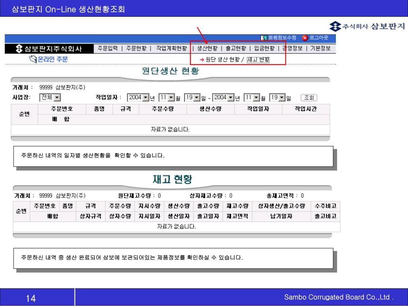Click the 재고면적 column header
Screen dimensions: 408x306
pyautogui.click(x=237, y=216)
